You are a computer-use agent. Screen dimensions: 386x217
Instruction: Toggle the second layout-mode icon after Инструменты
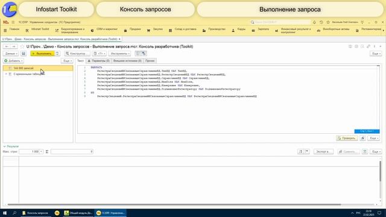pyautogui.click(x=144, y=54)
